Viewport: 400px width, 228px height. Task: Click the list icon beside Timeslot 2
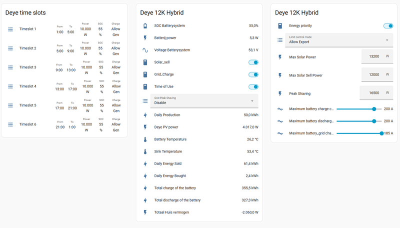coord(10,48)
